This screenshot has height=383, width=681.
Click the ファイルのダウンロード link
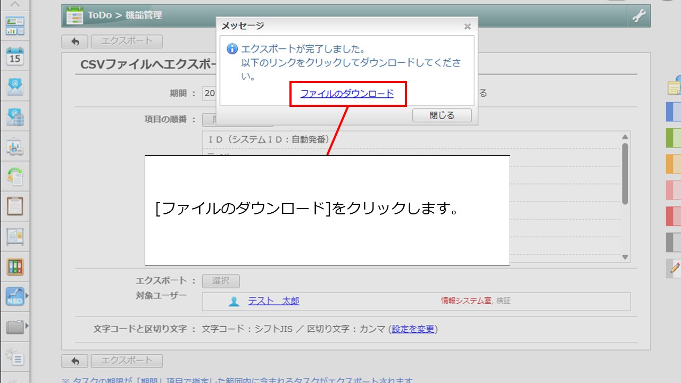point(347,94)
